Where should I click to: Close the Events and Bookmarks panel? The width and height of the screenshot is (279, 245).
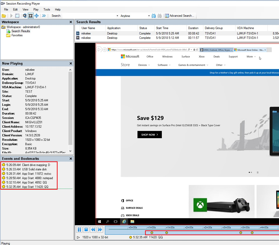coord(71,159)
